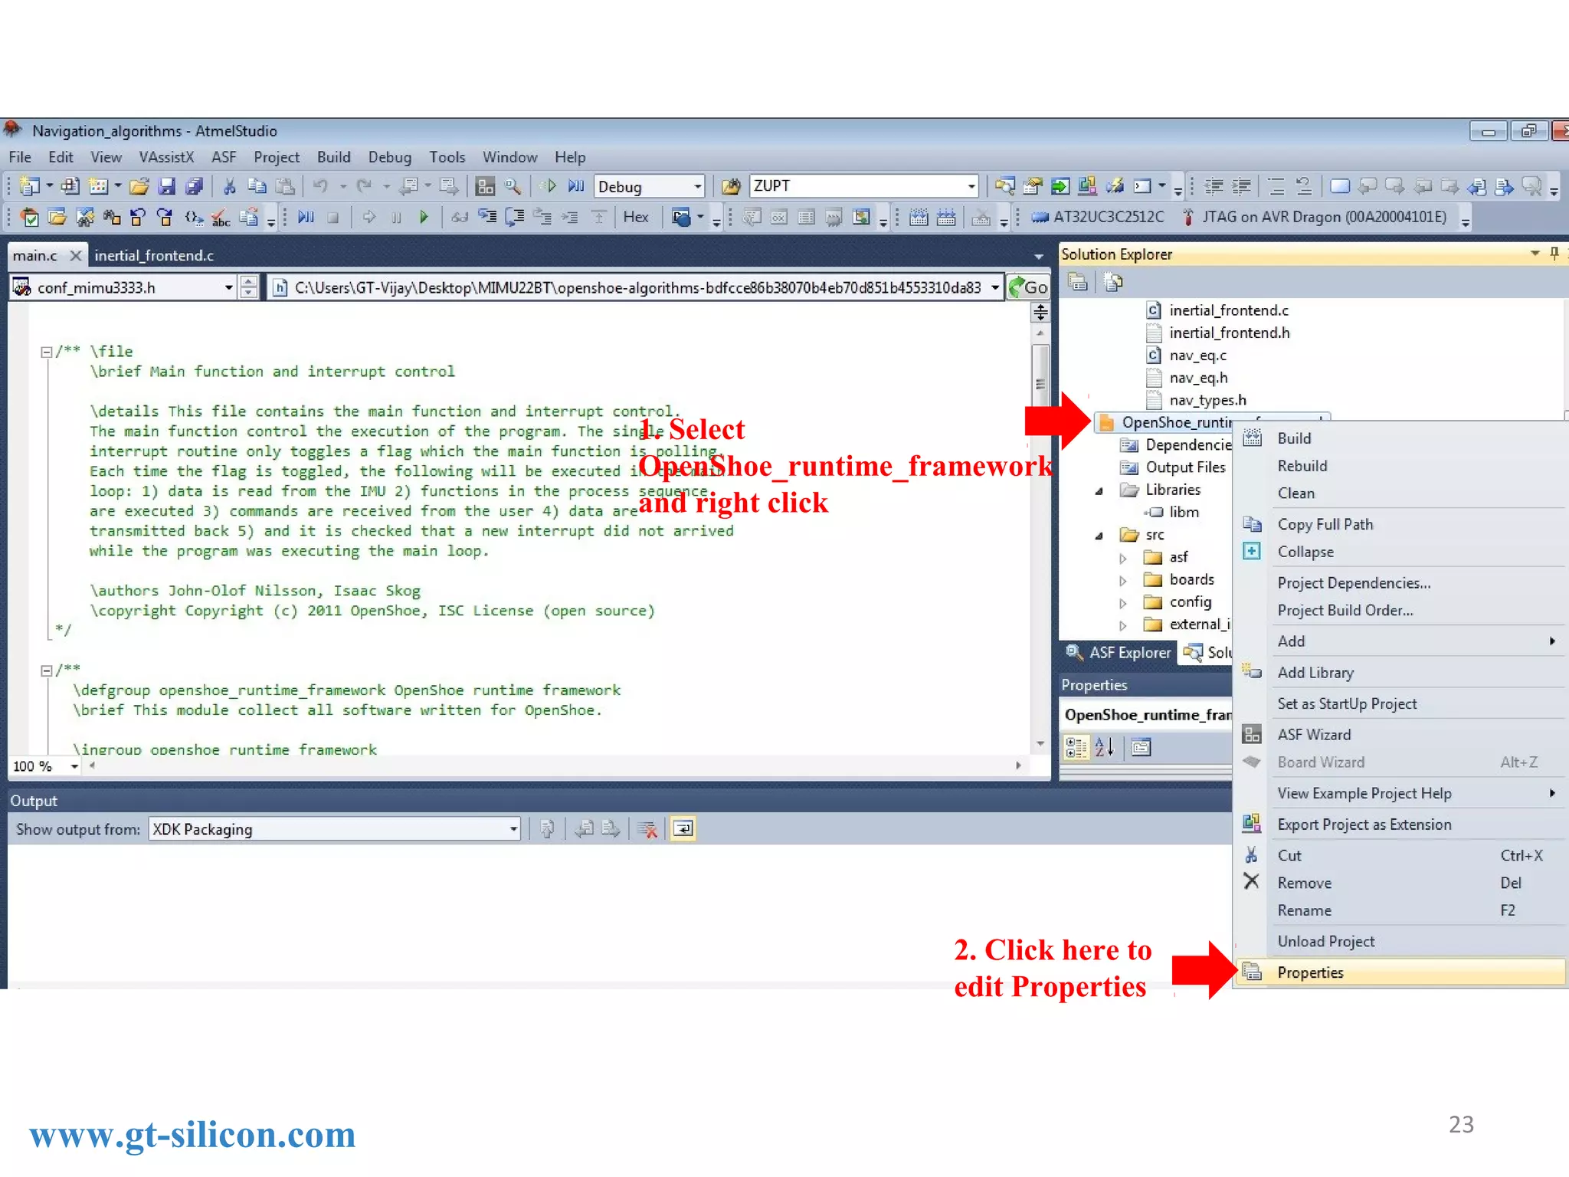Click the Paste clipboard icon
1569x1177 pixels.
[285, 186]
